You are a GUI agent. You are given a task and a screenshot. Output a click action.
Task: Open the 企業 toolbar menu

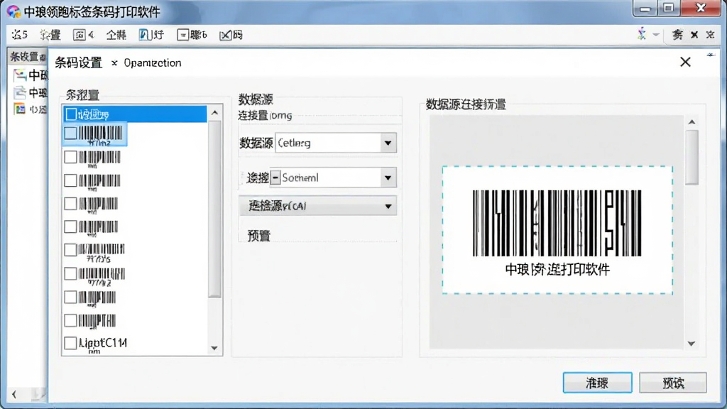[116, 35]
